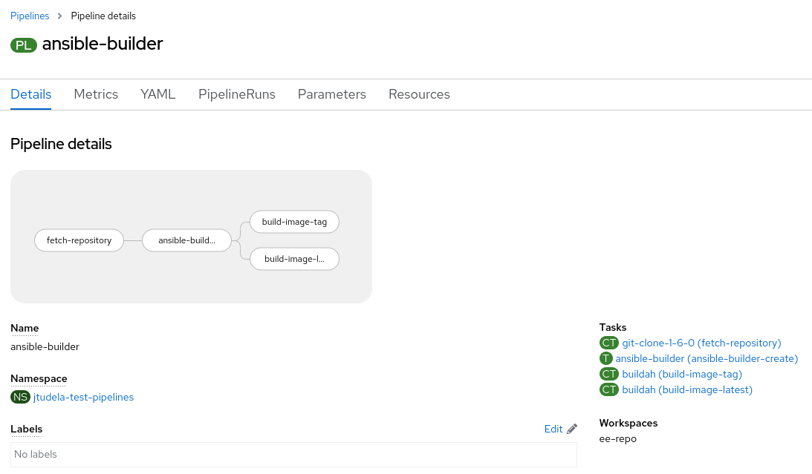Viewport: 812px width, 474px height.
Task: Open the YAML tab
Action: click(157, 94)
